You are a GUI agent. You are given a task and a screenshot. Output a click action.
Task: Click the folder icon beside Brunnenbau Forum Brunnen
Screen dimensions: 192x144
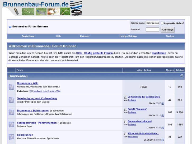10,27
